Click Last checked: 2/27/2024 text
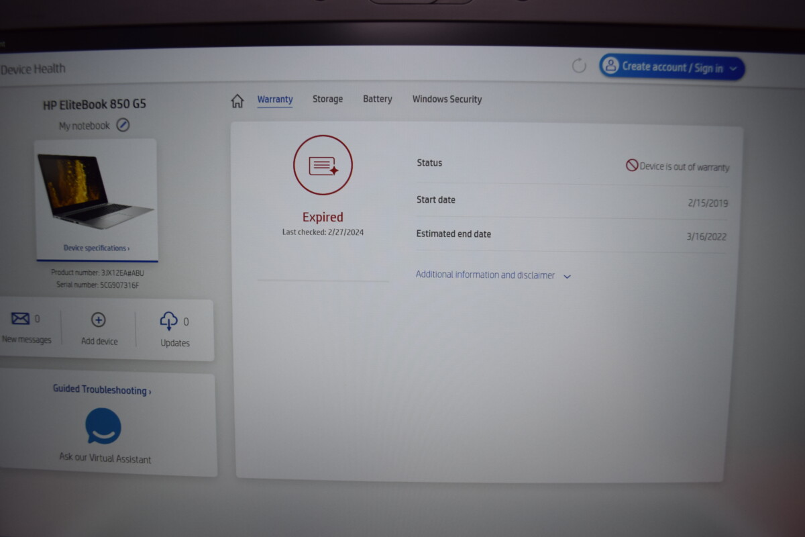805x537 pixels. (x=323, y=232)
